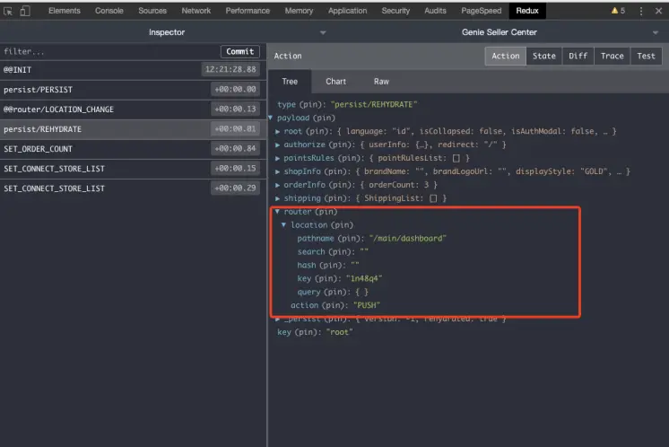Expand the pointsRules node

[277, 158]
